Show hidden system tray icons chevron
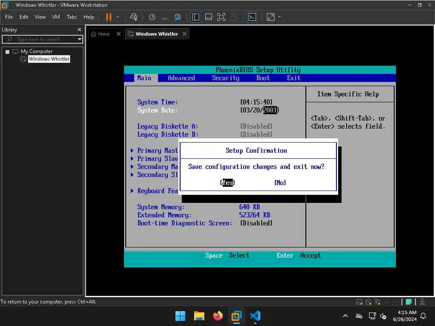This screenshot has width=435, height=326. point(345,316)
